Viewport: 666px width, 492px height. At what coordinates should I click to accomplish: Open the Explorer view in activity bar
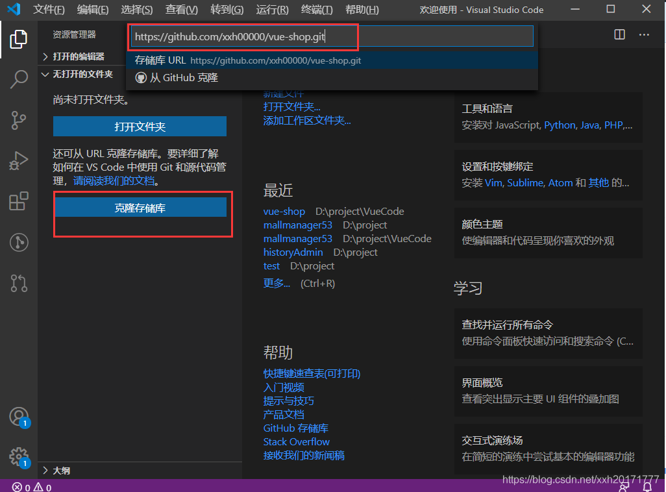19,39
